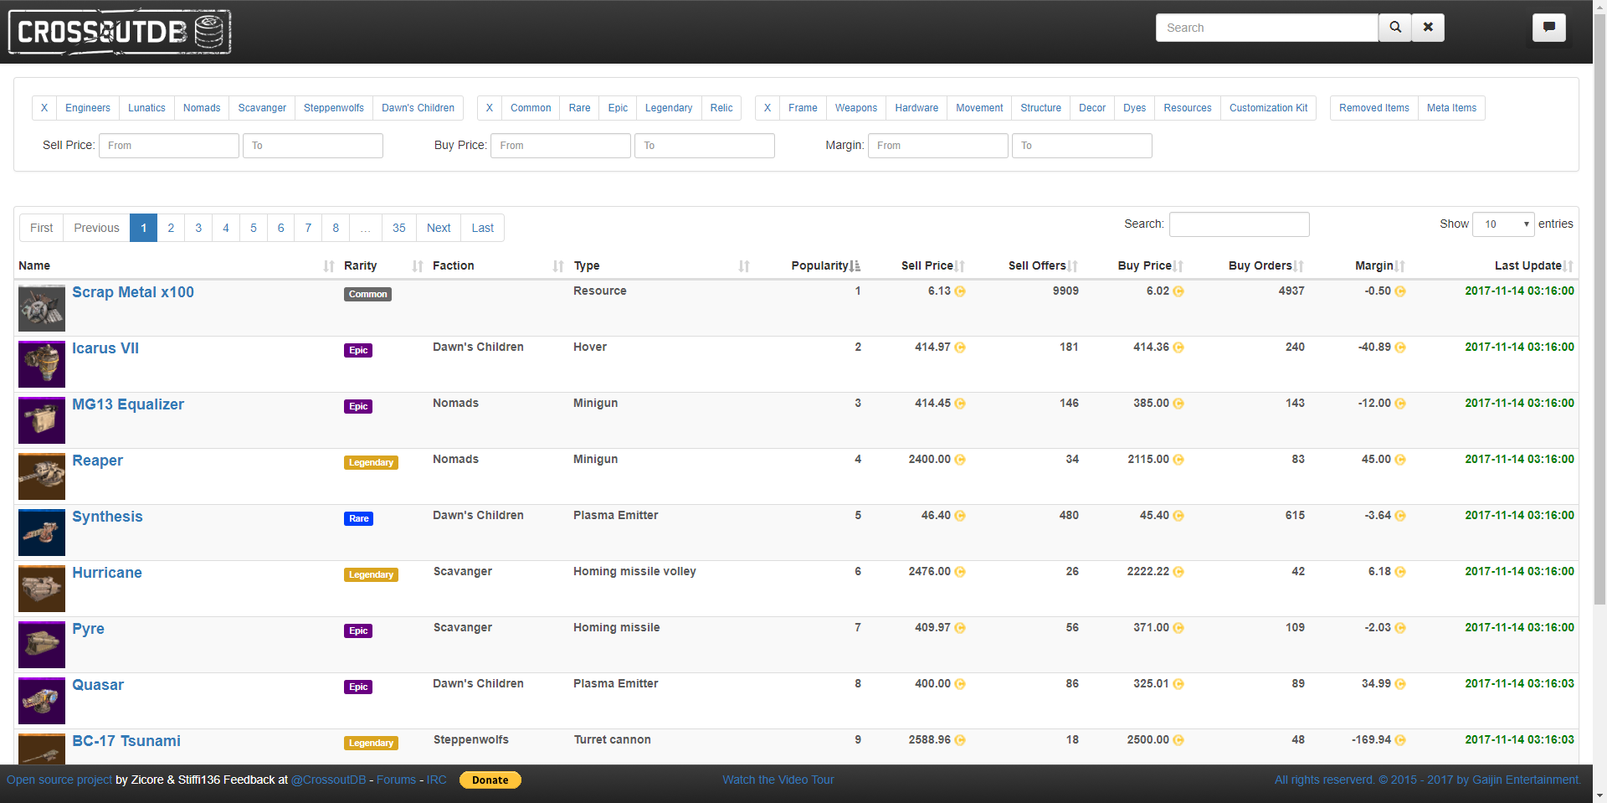Image resolution: width=1607 pixels, height=803 pixels.
Task: Open the Show entries dropdown
Action: pos(1503,224)
